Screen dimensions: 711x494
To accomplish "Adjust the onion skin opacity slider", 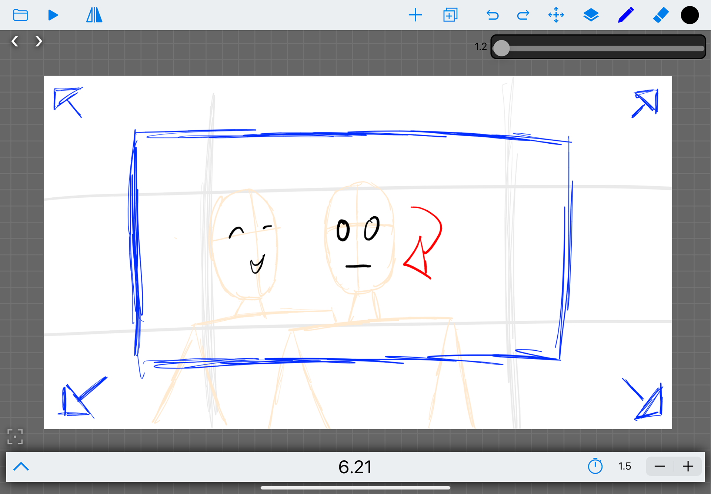I will 502,48.
